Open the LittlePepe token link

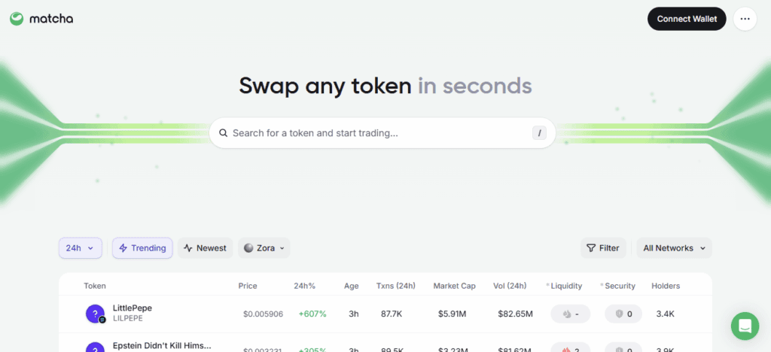coord(133,308)
